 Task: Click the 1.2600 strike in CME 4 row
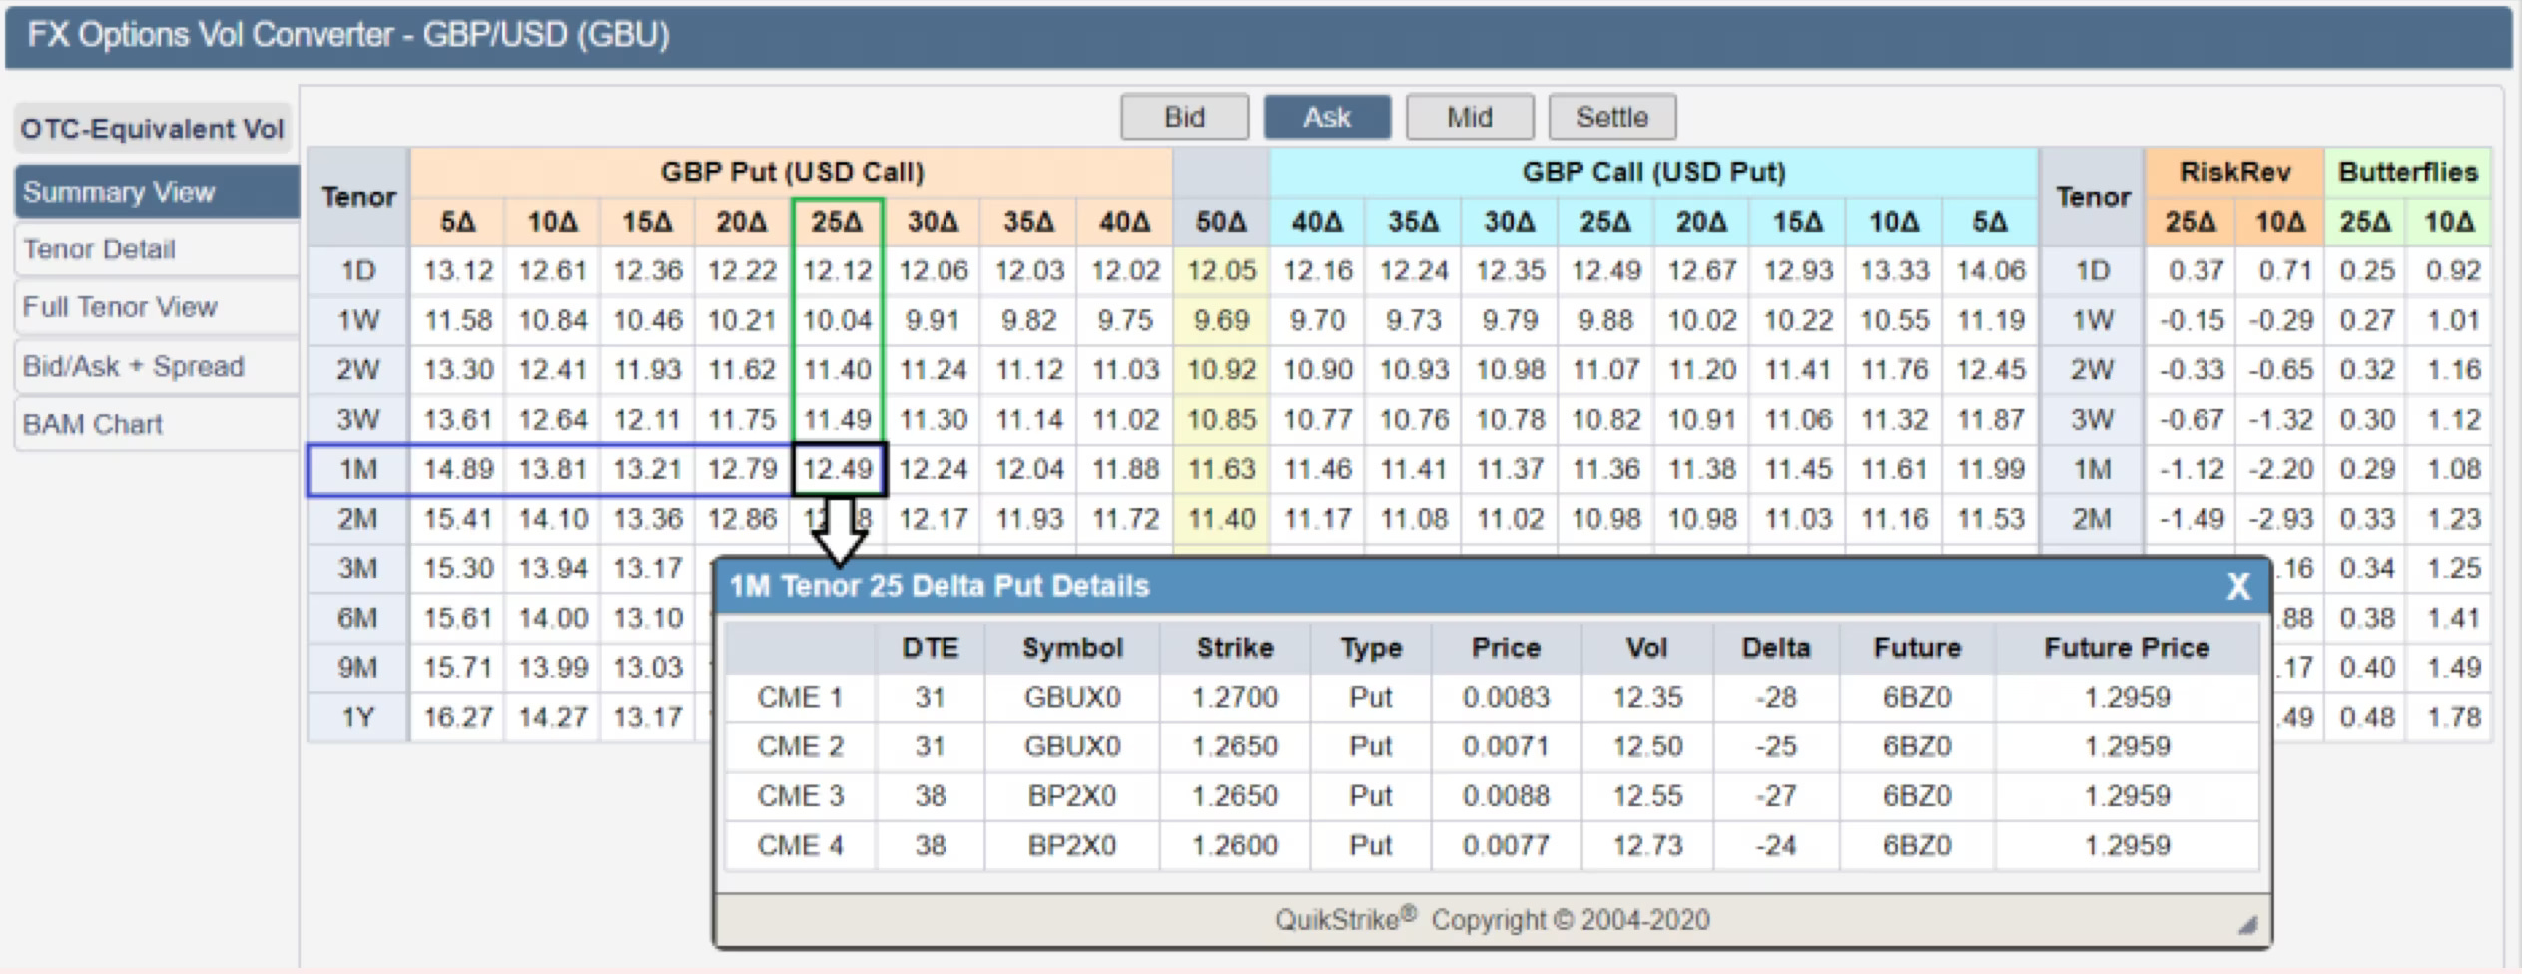click(1235, 845)
